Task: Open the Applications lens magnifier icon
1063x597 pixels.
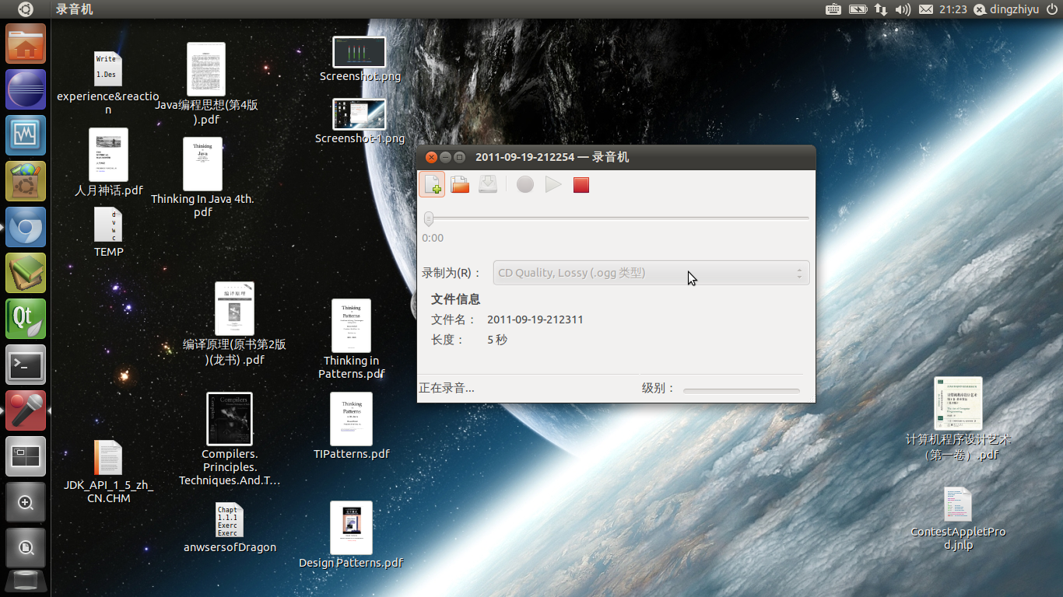Action: pos(26,502)
